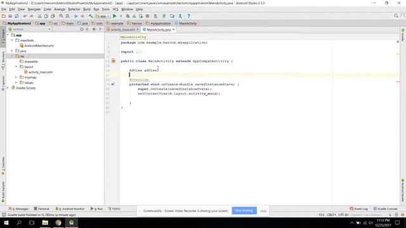The width and height of the screenshot is (406, 228).
Task: Click the Cut scissors icon
Action: point(39,16)
